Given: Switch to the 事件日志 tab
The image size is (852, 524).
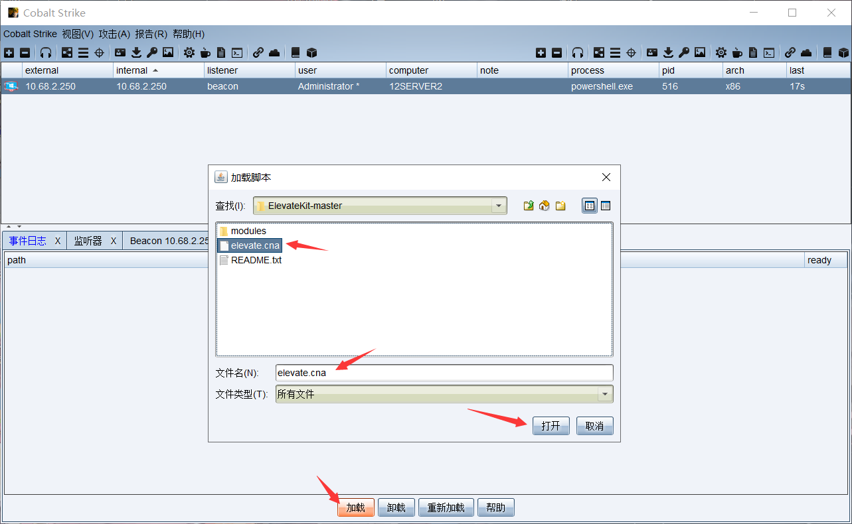Looking at the screenshot, I should point(28,241).
